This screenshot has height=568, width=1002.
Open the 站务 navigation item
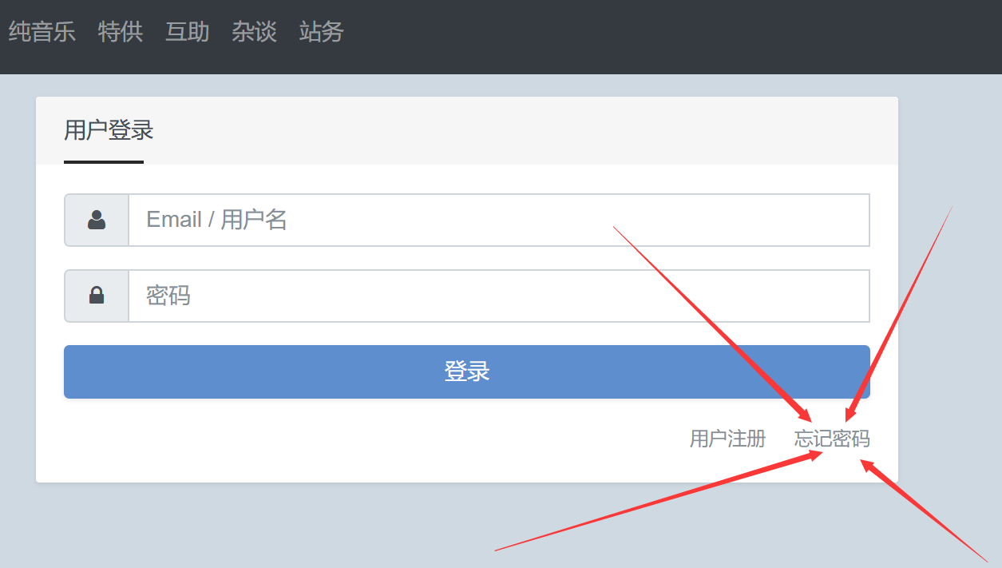(322, 32)
